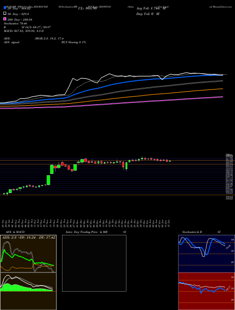The height and width of the screenshot is (310, 235).
Task: Click the 'ADX & MACD' panel title
Action: 15,232
